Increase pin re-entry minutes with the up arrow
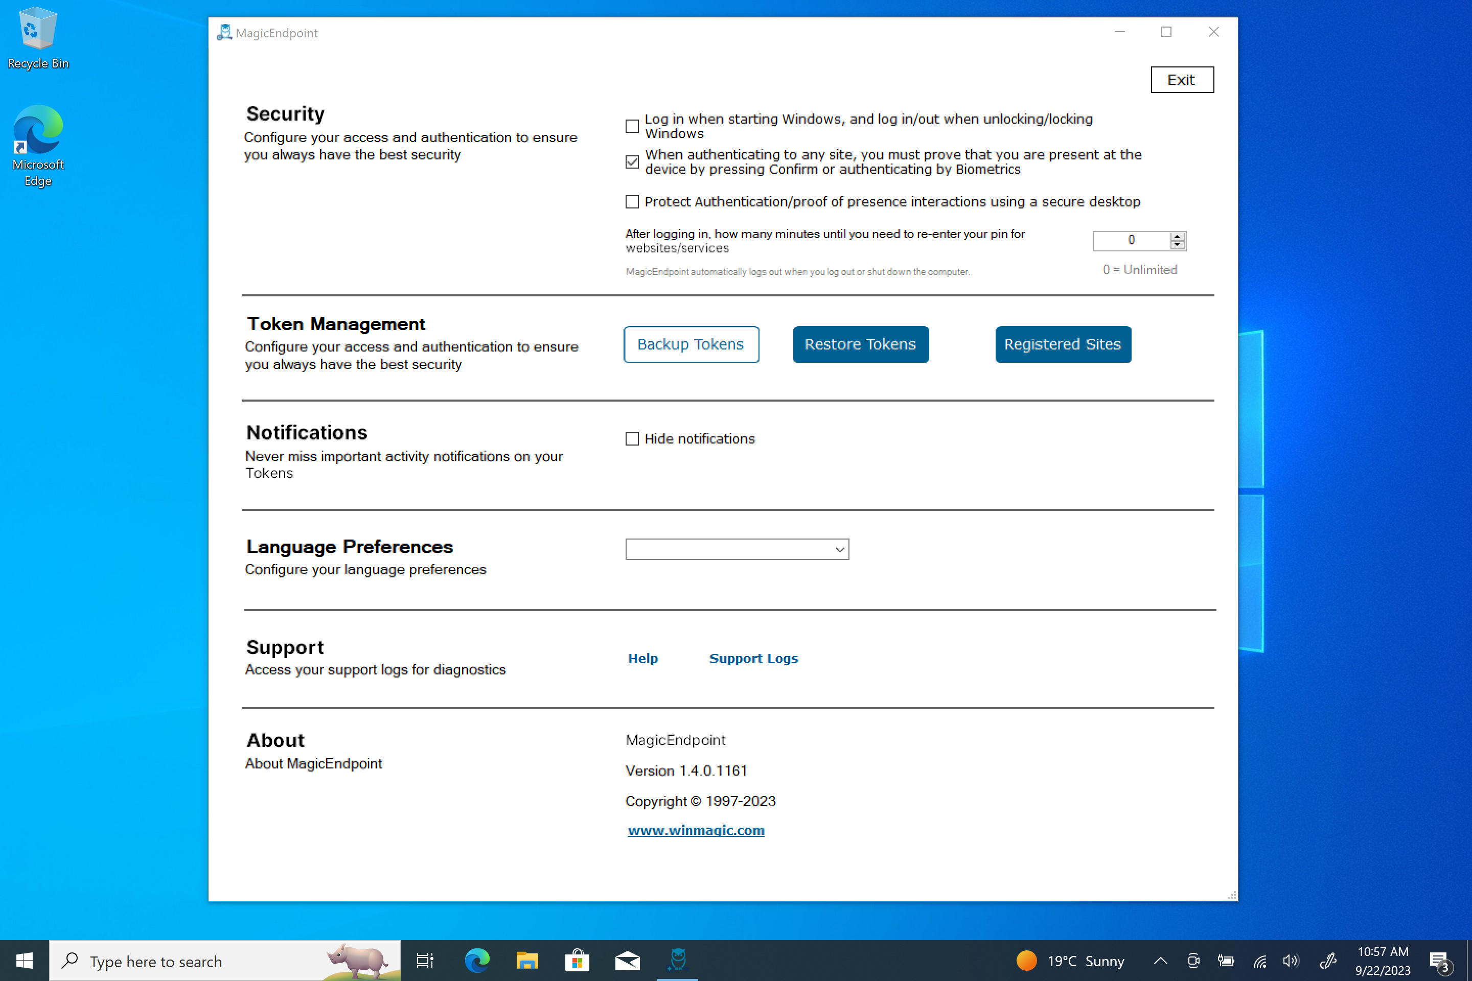 click(x=1177, y=236)
